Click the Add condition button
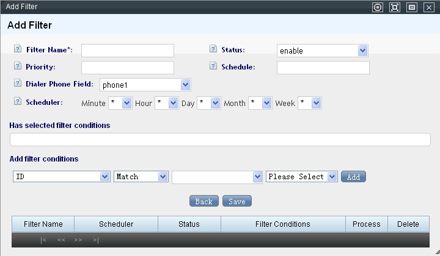This screenshot has height=256, width=440. (353, 177)
